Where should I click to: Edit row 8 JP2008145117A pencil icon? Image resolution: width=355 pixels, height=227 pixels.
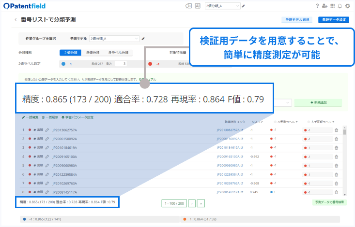point(47,192)
